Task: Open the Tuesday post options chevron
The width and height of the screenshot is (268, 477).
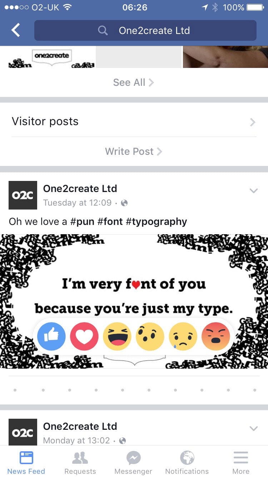Action: click(x=253, y=191)
